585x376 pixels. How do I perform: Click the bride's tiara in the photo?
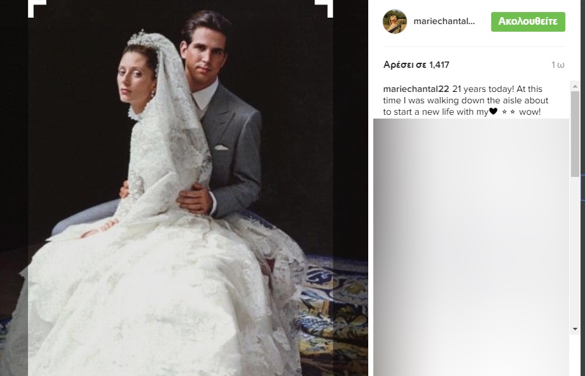tap(140, 38)
